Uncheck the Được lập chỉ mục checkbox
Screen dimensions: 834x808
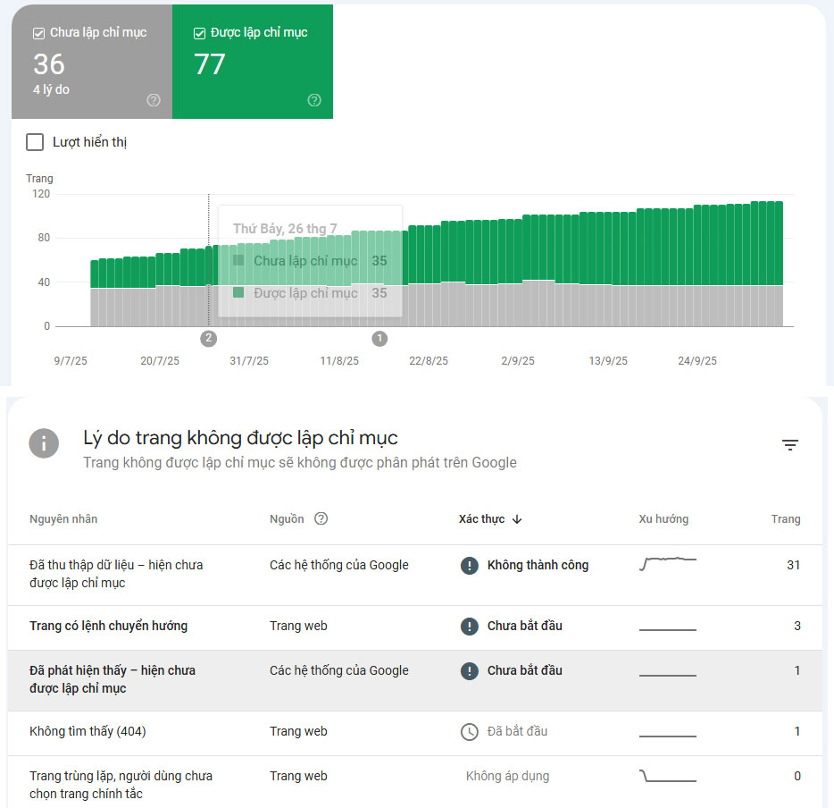point(199,33)
